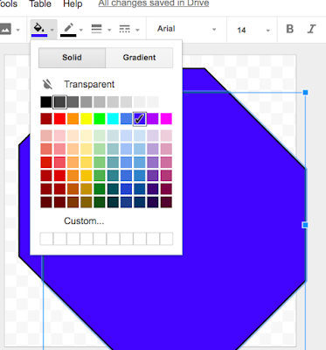Select the checked blue-violet color swatch
Image resolution: width=326 pixels, height=350 pixels.
[x=140, y=119]
